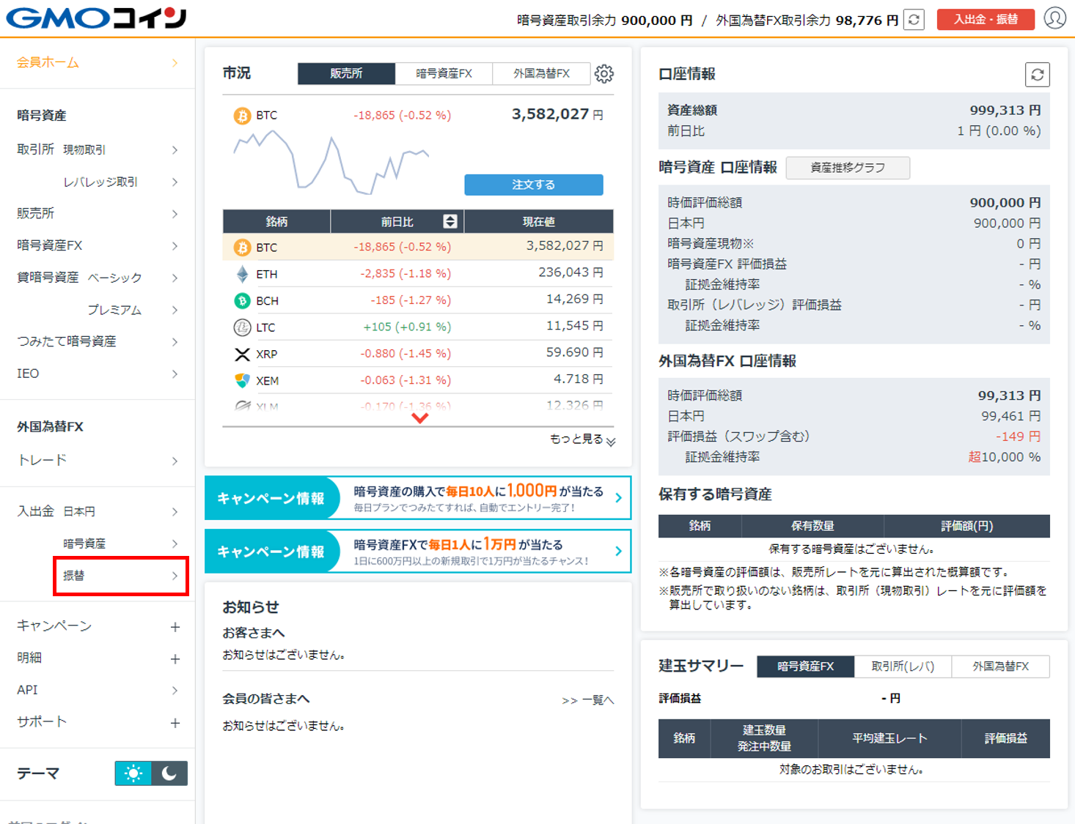Click the ETH coin icon
The image size is (1075, 824).
pyautogui.click(x=242, y=274)
